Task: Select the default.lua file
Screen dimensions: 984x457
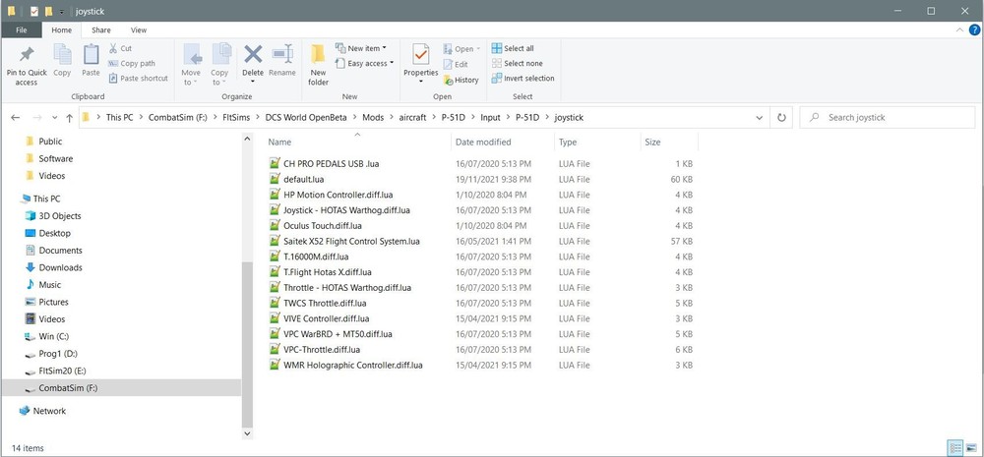Action: tap(304, 179)
